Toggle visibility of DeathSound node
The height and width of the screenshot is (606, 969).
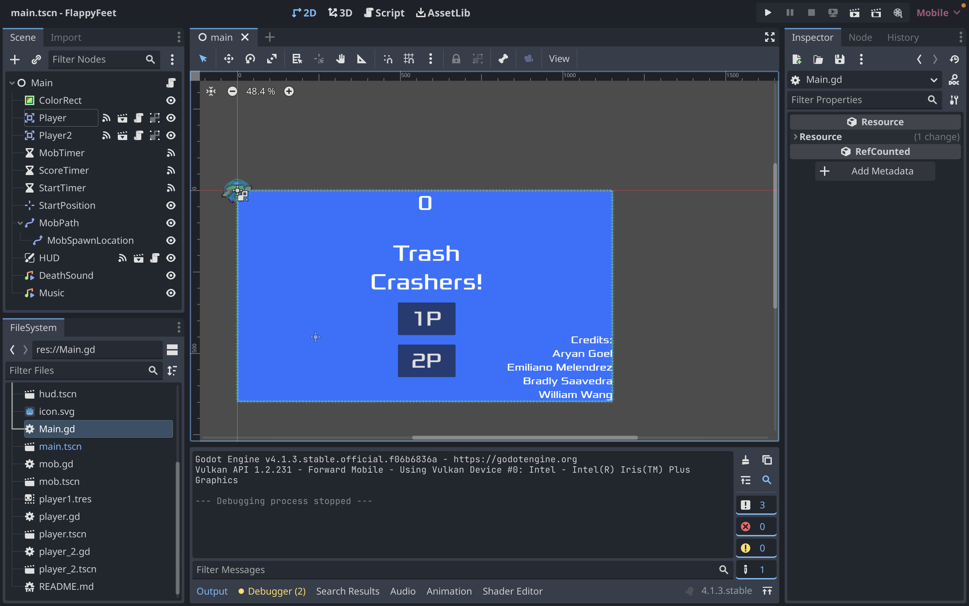click(171, 276)
